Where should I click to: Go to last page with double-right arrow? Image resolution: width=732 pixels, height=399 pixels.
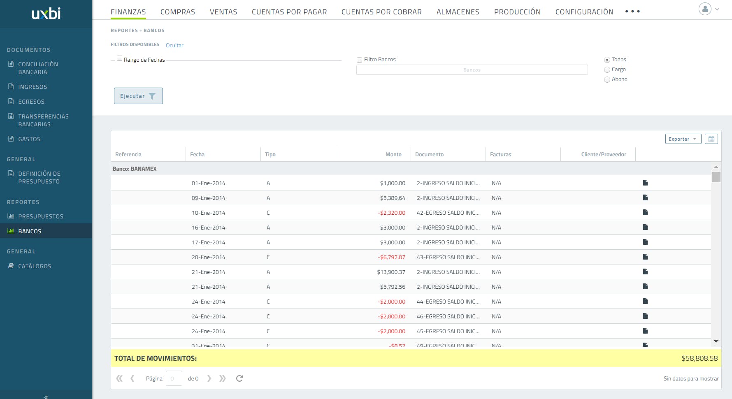coord(223,378)
